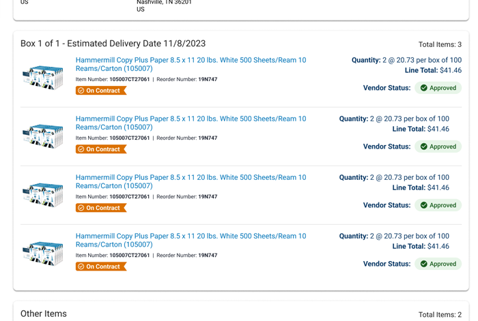The height and width of the screenshot is (321, 478).
Task: Click the third row's paper carton thumbnail
Action: point(43,195)
